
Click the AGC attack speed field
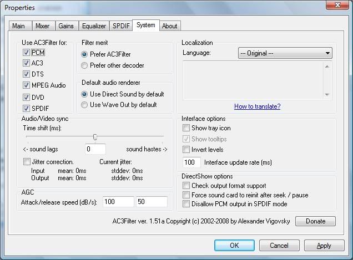pyautogui.click(x=118, y=202)
